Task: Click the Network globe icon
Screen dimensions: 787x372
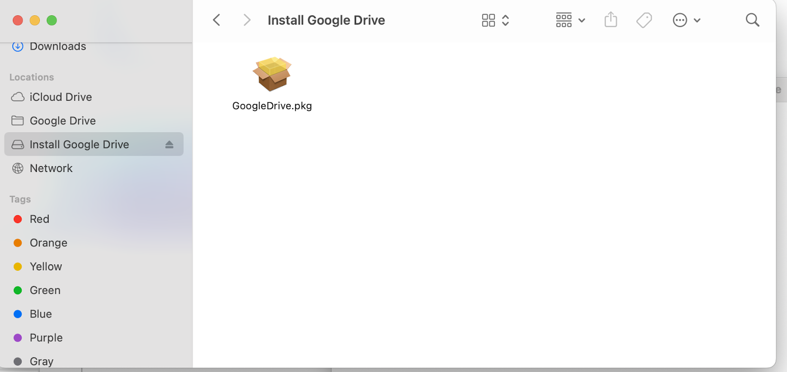Action: tap(18, 168)
